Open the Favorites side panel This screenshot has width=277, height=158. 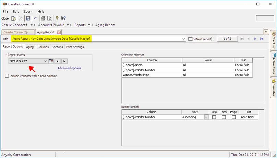point(273,87)
